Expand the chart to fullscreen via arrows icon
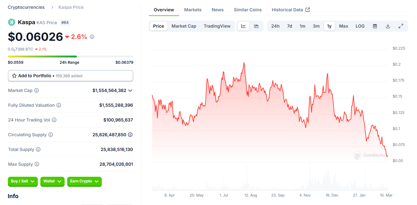Image resolution: width=417 pixels, height=205 pixels. pyautogui.click(x=401, y=26)
